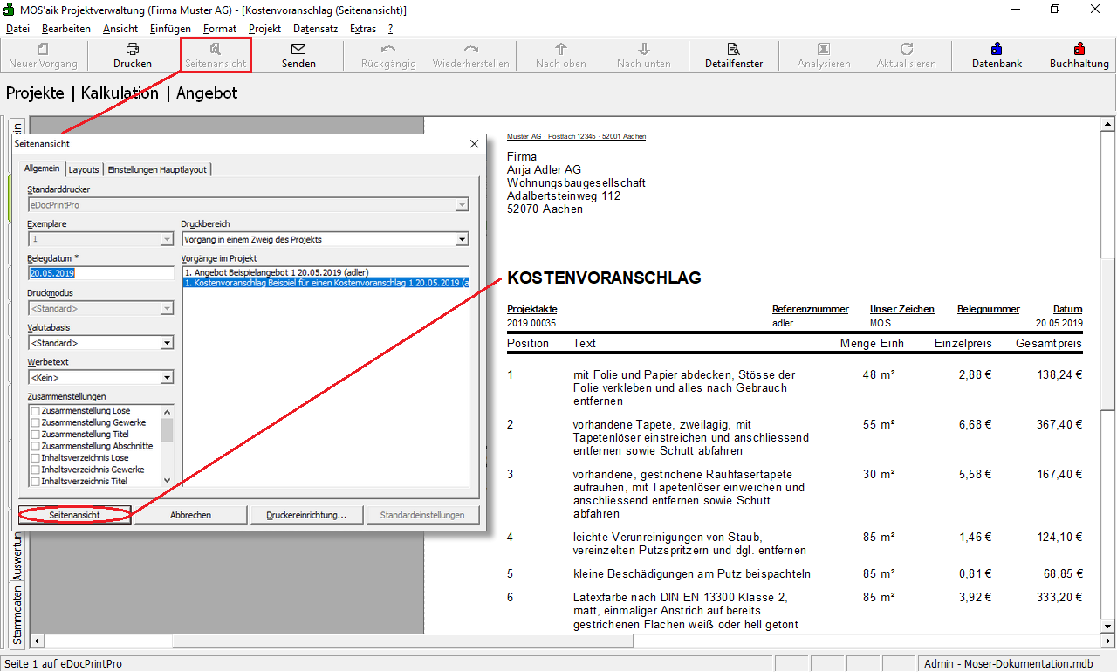Check the Zusammenstellung Gewerke option
The height and width of the screenshot is (672, 1117).
pos(36,422)
